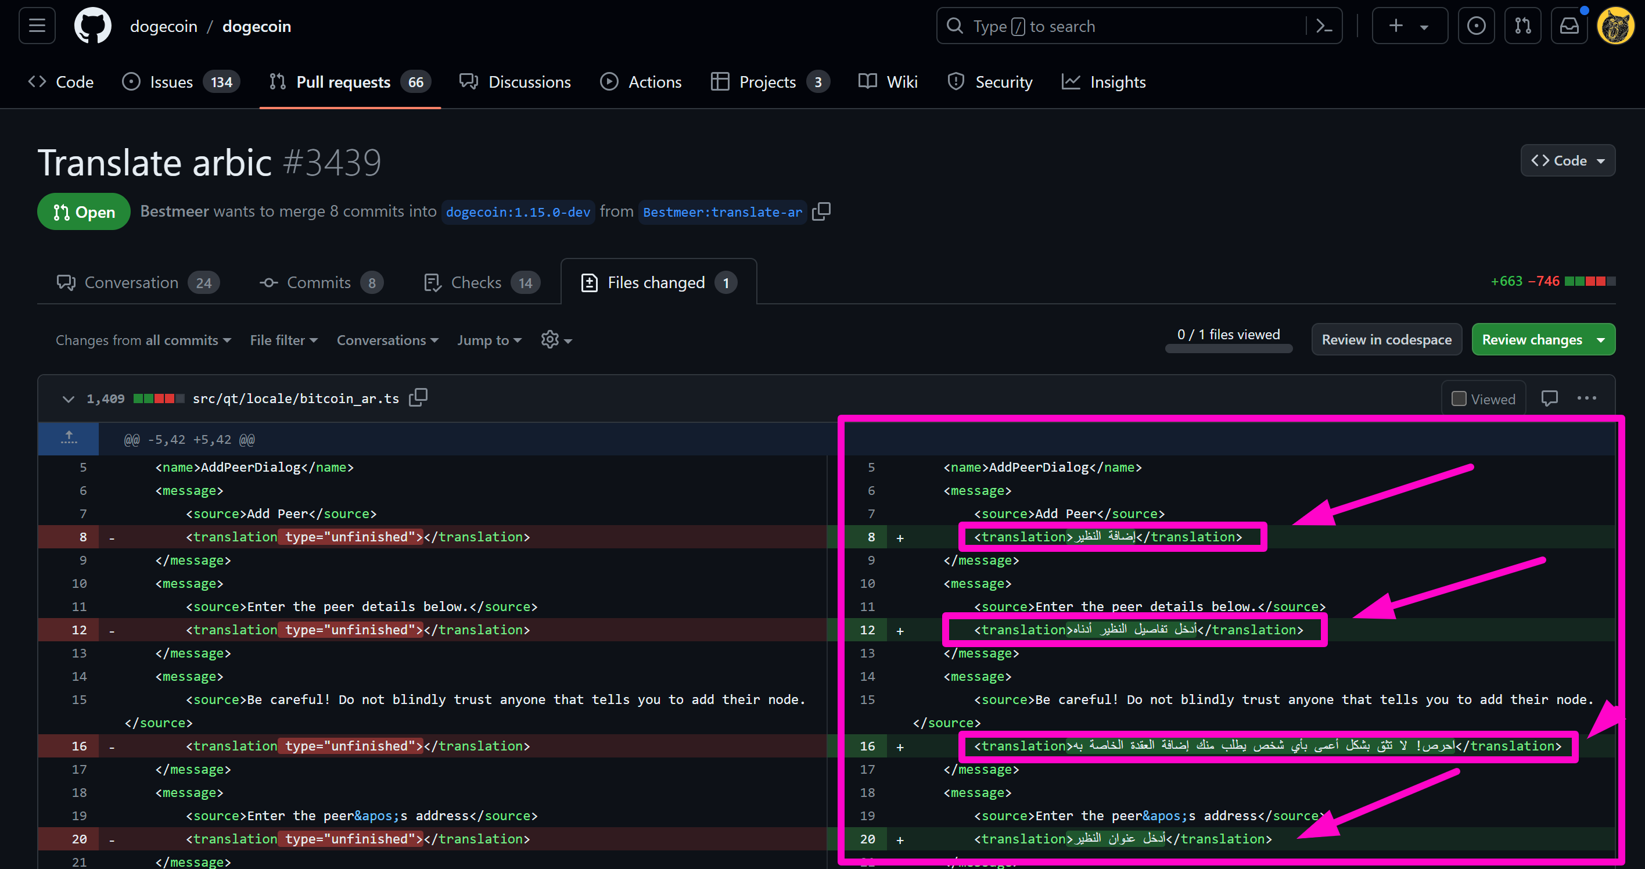The height and width of the screenshot is (869, 1645).
Task: Click deleted line number 20 on left
Action: tap(79, 839)
